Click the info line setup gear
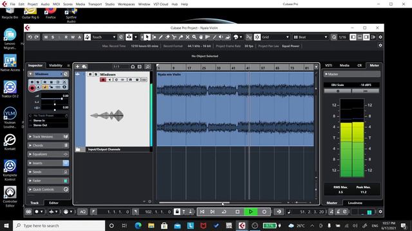This screenshot has height=231, width=412. pos(380,46)
